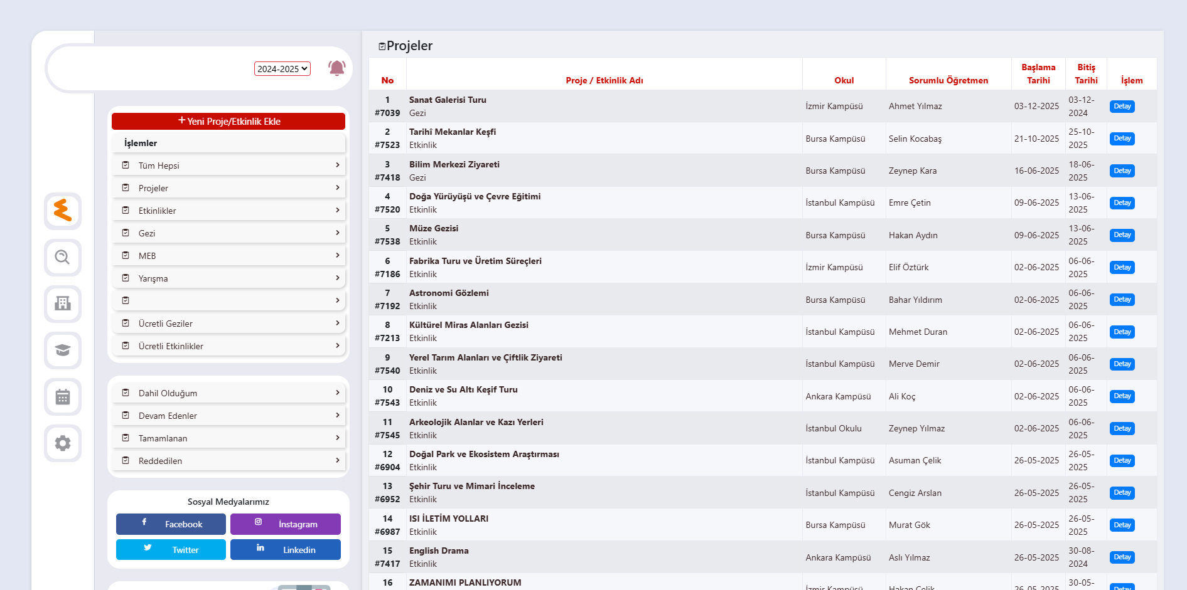This screenshot has width=1187, height=590.
Task: Click the project title Kültürel Miras Alanları Gezisi
Action: [x=469, y=325]
